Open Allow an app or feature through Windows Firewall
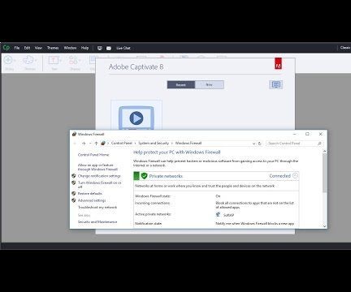The width and height of the screenshot is (351, 292). click(x=97, y=167)
